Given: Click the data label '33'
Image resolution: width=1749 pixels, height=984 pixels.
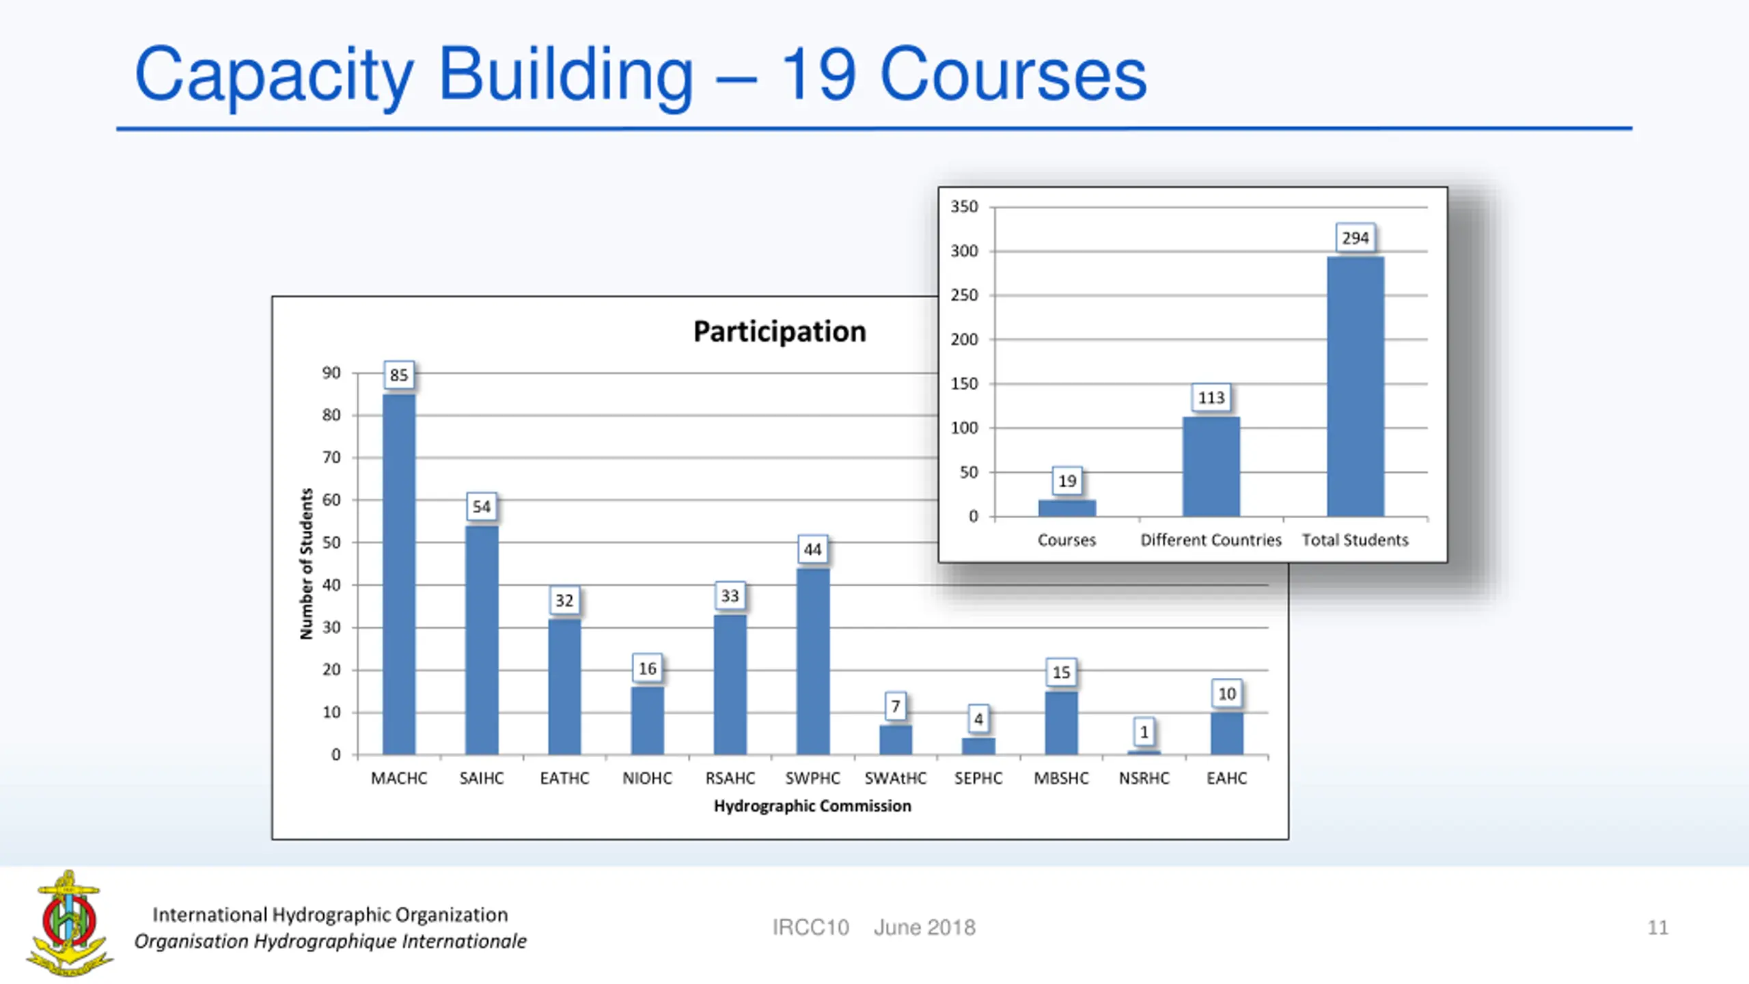Looking at the screenshot, I should (x=730, y=596).
